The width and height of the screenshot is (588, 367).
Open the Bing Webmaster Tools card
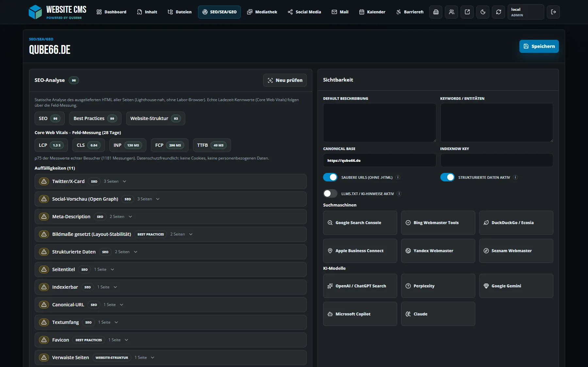[x=438, y=223]
